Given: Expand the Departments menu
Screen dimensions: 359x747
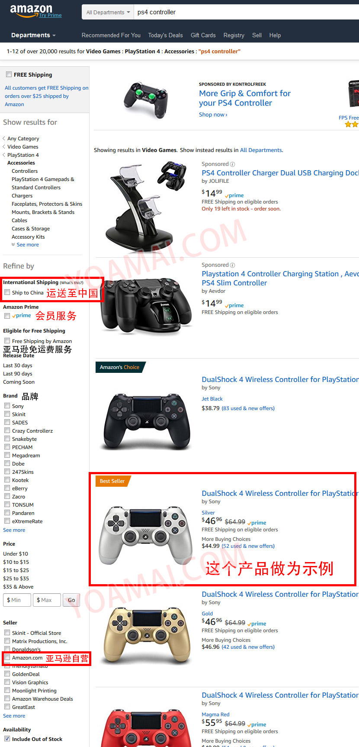Looking at the screenshot, I should tap(33, 35).
